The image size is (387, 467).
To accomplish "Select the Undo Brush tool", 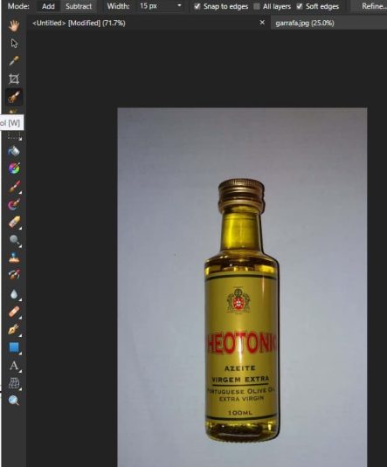I will pyautogui.click(x=14, y=275).
